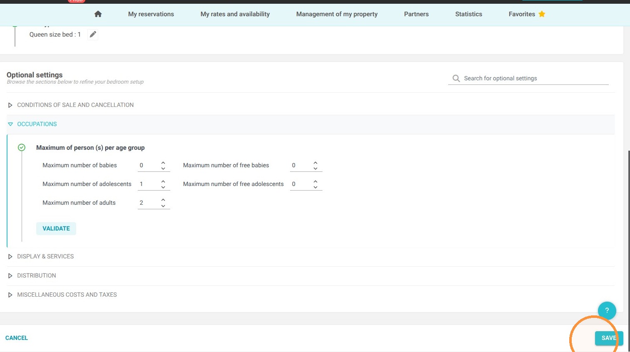Edit the Queen size bed entry
The image size is (630, 352).
click(x=93, y=35)
